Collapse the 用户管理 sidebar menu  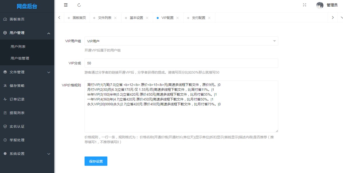49,33
